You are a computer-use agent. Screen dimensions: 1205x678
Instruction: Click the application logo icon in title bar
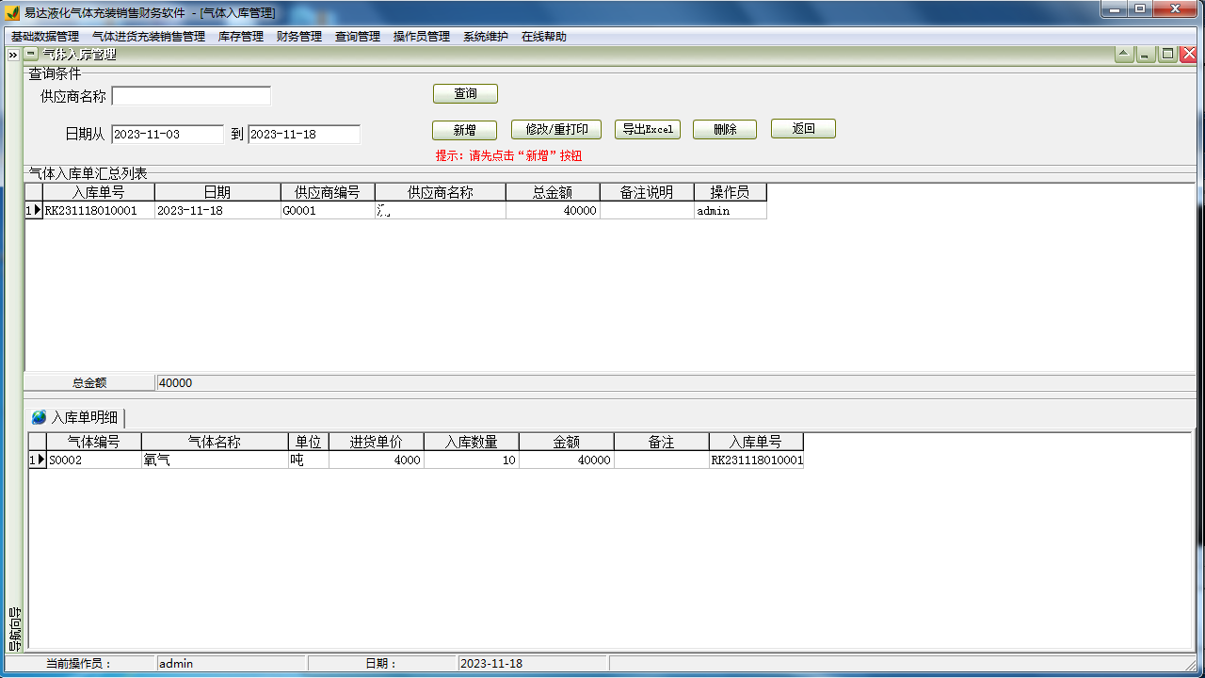(12, 12)
